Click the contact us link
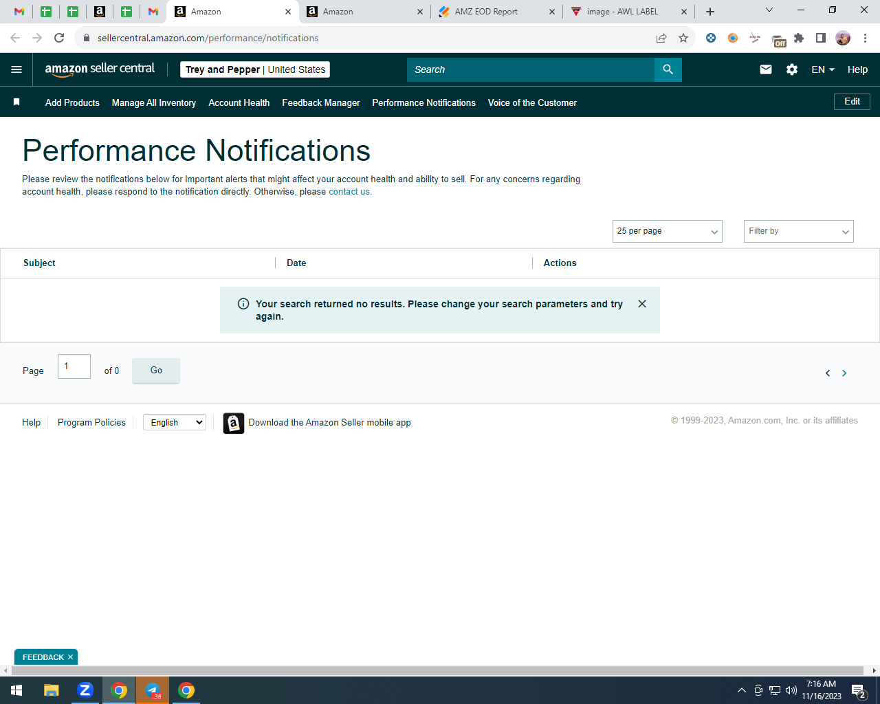This screenshot has height=704, width=880. (349, 192)
